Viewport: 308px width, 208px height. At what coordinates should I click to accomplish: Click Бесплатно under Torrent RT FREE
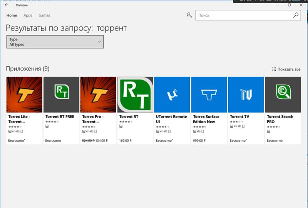[x=53, y=141]
